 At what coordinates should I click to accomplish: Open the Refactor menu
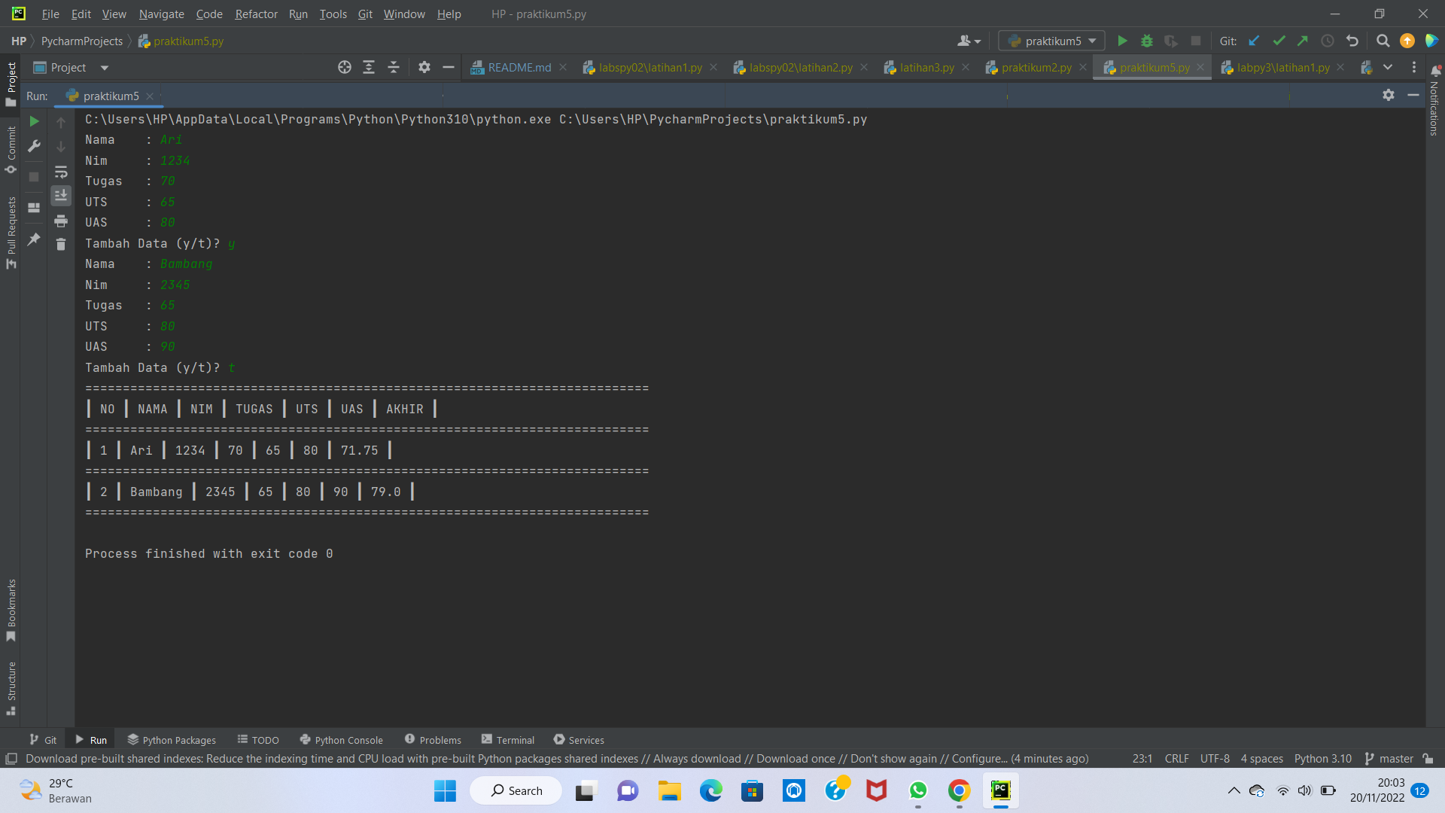tap(256, 14)
